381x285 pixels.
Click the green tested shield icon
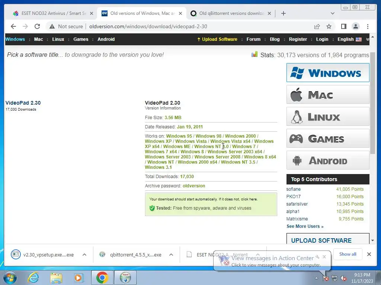(x=152, y=208)
